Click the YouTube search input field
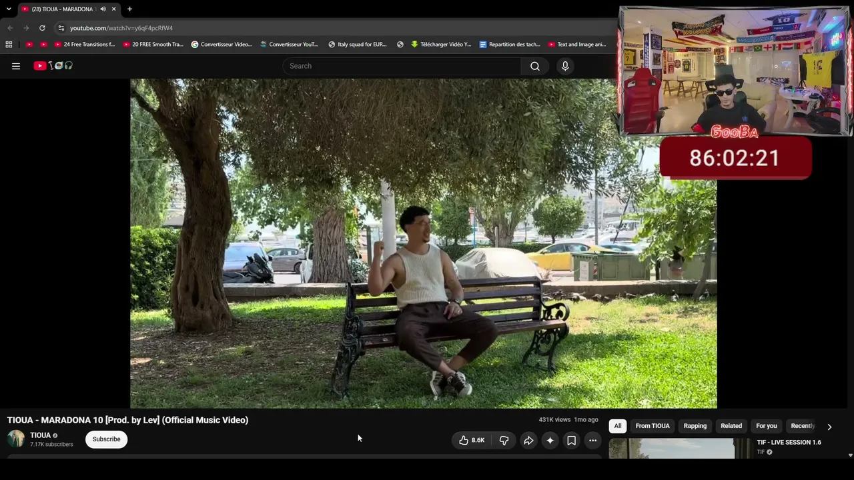 402,66
